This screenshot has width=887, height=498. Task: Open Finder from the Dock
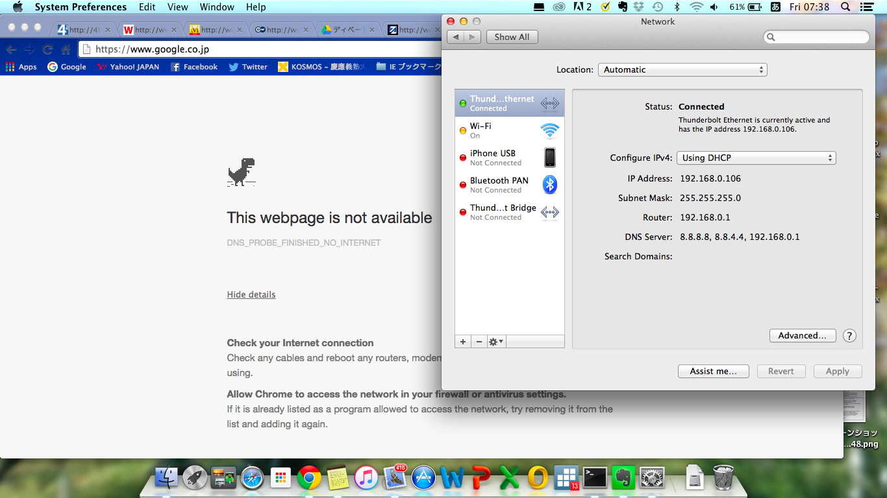tap(167, 478)
